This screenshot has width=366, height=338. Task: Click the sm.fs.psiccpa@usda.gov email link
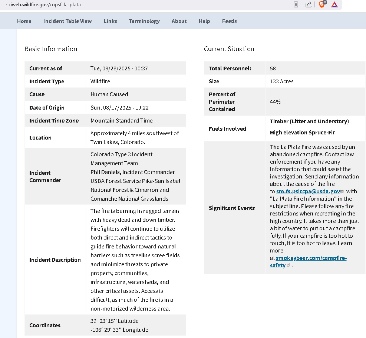click(x=308, y=191)
